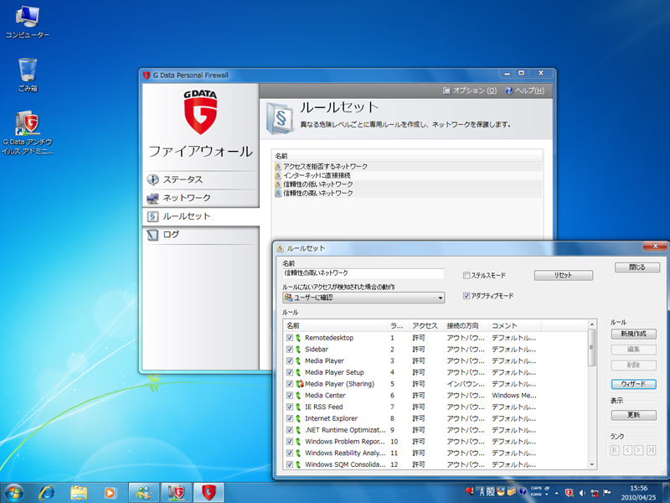Open the オプション menu

tap(469, 91)
